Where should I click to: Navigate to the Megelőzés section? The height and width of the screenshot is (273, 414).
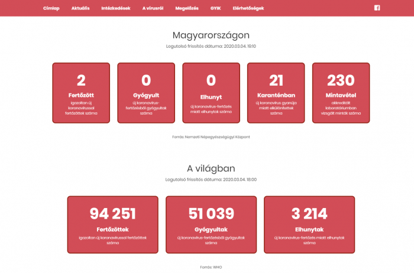[x=186, y=8]
